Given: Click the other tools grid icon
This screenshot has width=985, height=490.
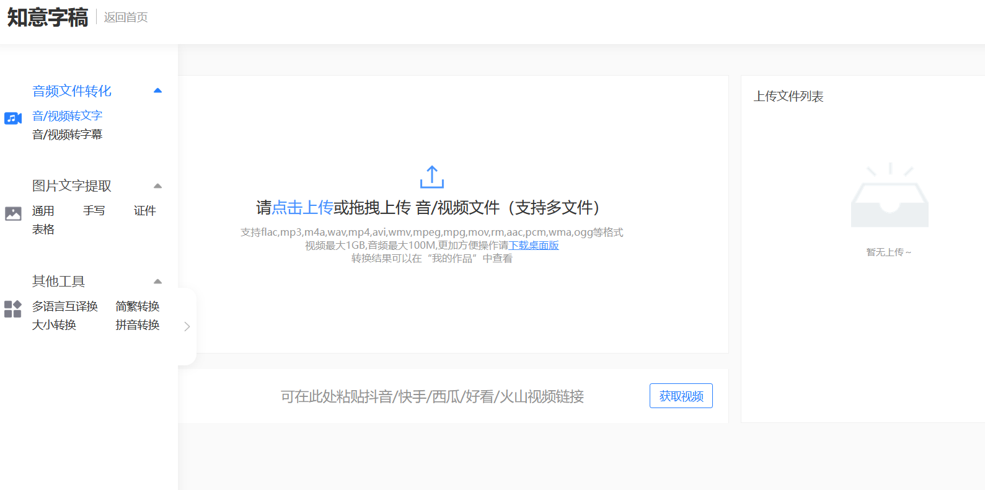Looking at the screenshot, I should click(x=13, y=309).
